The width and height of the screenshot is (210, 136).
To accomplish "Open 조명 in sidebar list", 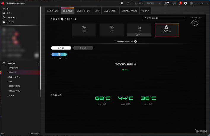I will [10, 82].
